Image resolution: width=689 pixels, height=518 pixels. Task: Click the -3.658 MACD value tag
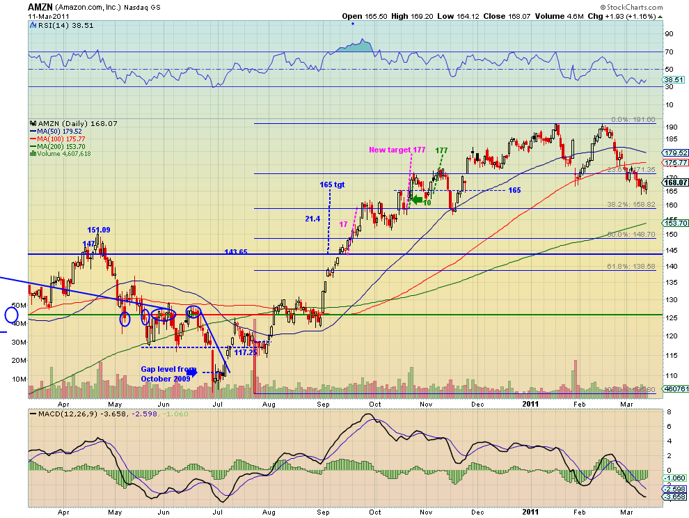coord(674,497)
